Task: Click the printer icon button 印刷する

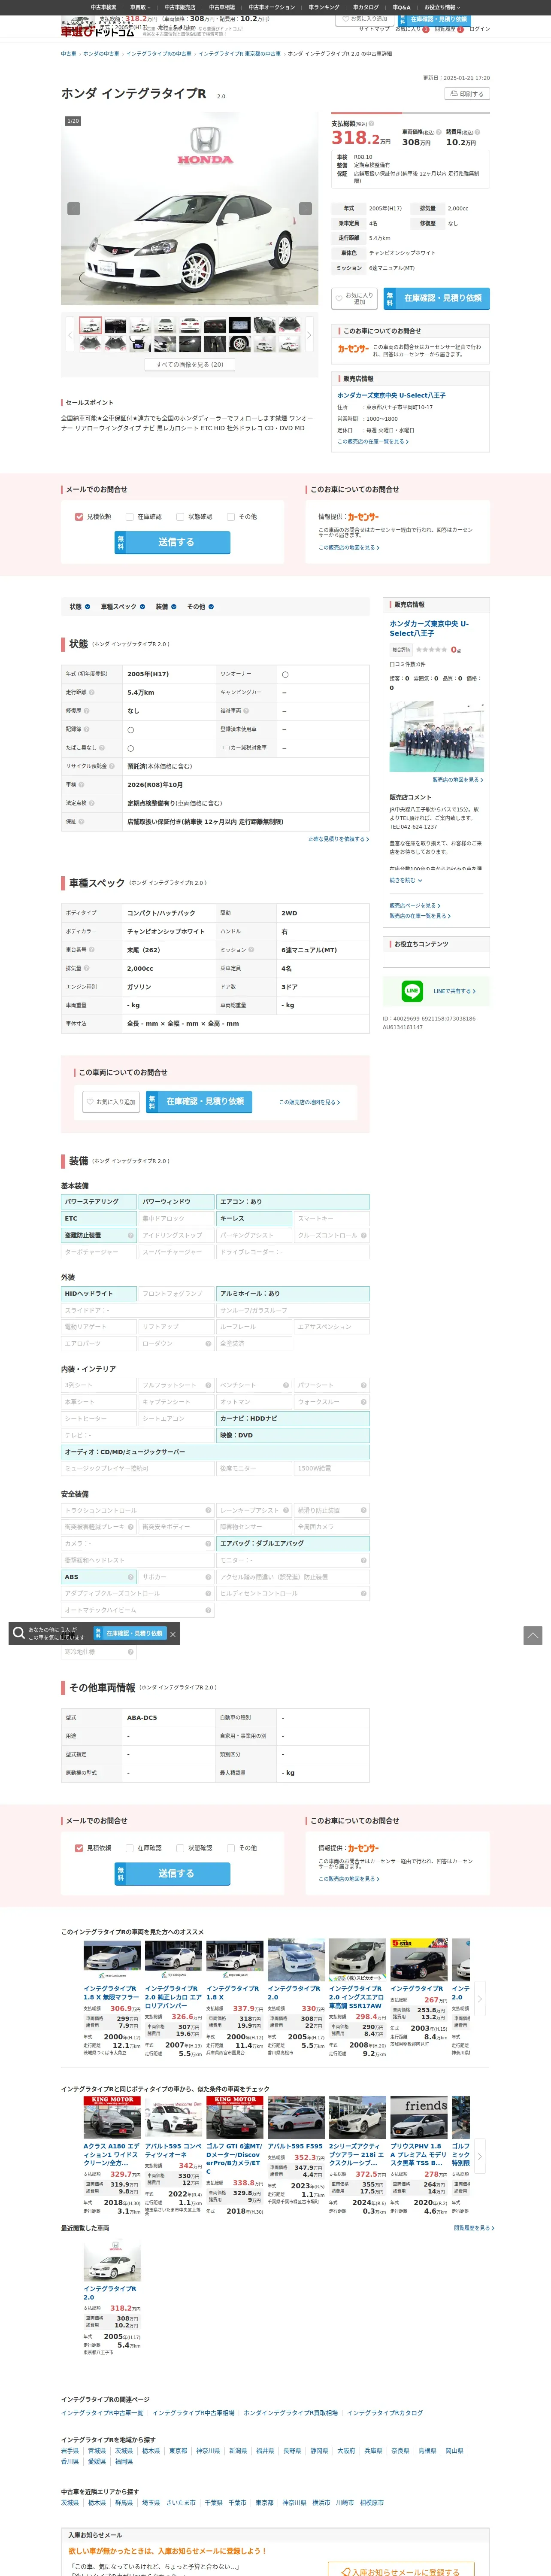Action: [467, 94]
